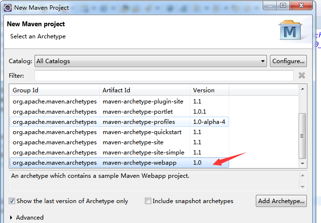This screenshot has height=223, width=321.
Task: Select the maven-archetype-webapp row
Action: pyautogui.click(x=119, y=163)
